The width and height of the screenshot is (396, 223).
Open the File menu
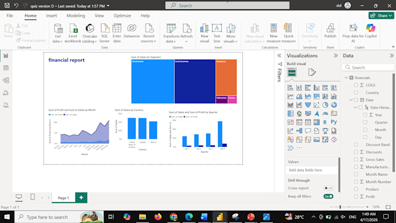coord(9,16)
